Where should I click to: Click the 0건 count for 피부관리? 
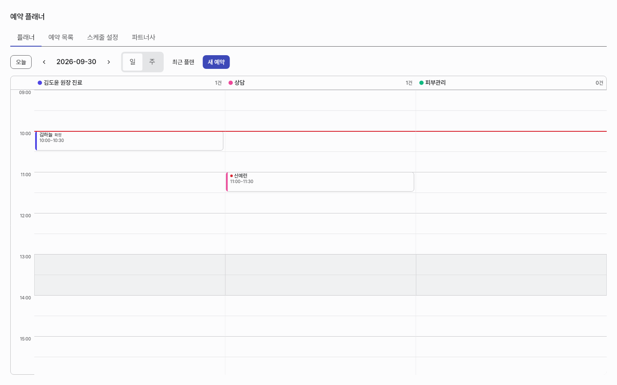coord(599,83)
